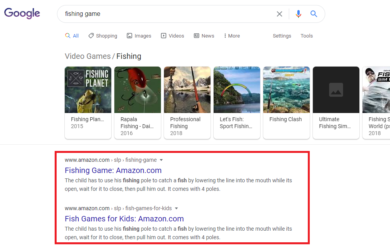This screenshot has height=245, width=390.
Task: Expand the More menu
Action: coord(232,36)
